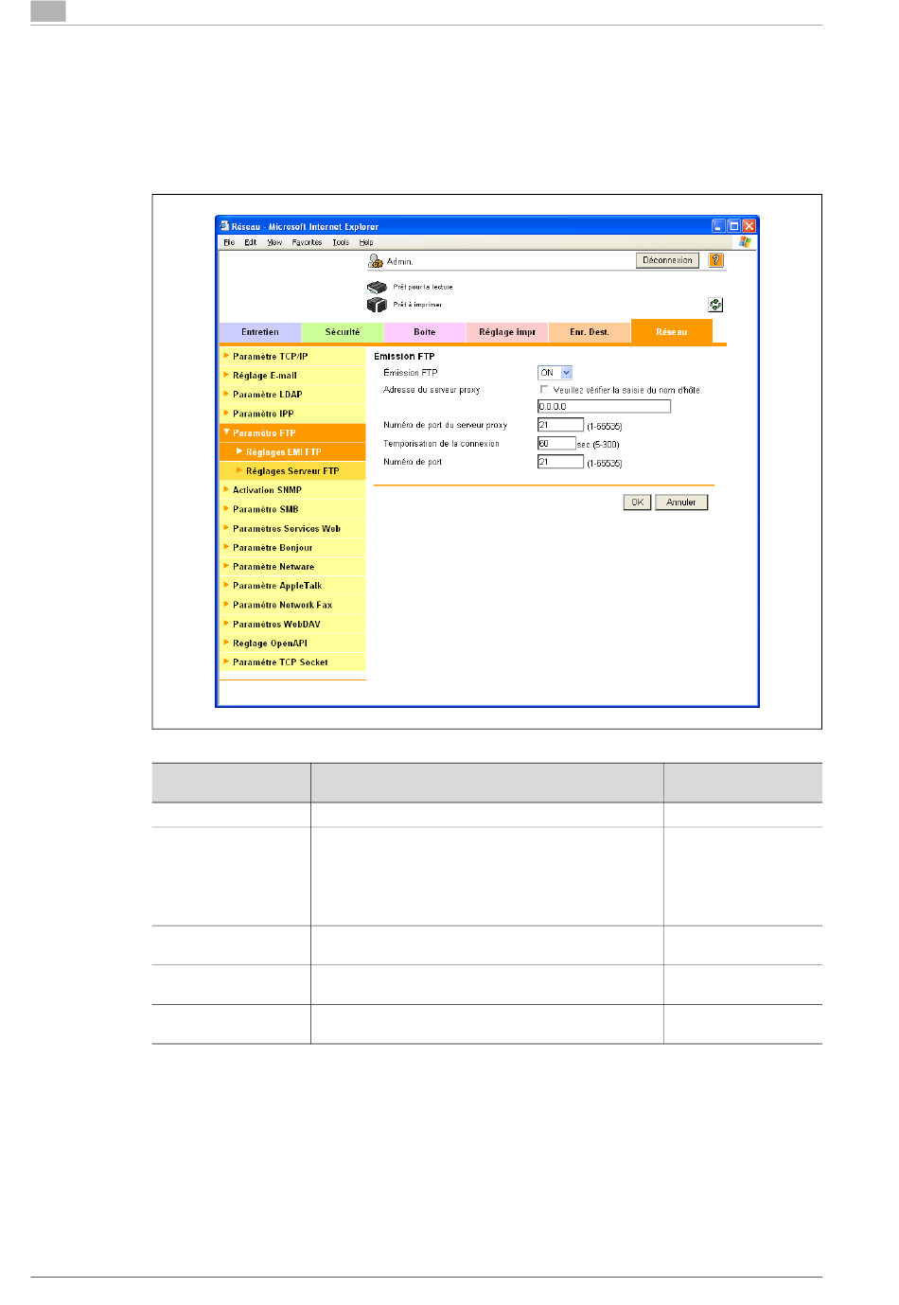Open Réglages EMI FTP sub-item
899x1305 pixels.
[292, 452]
